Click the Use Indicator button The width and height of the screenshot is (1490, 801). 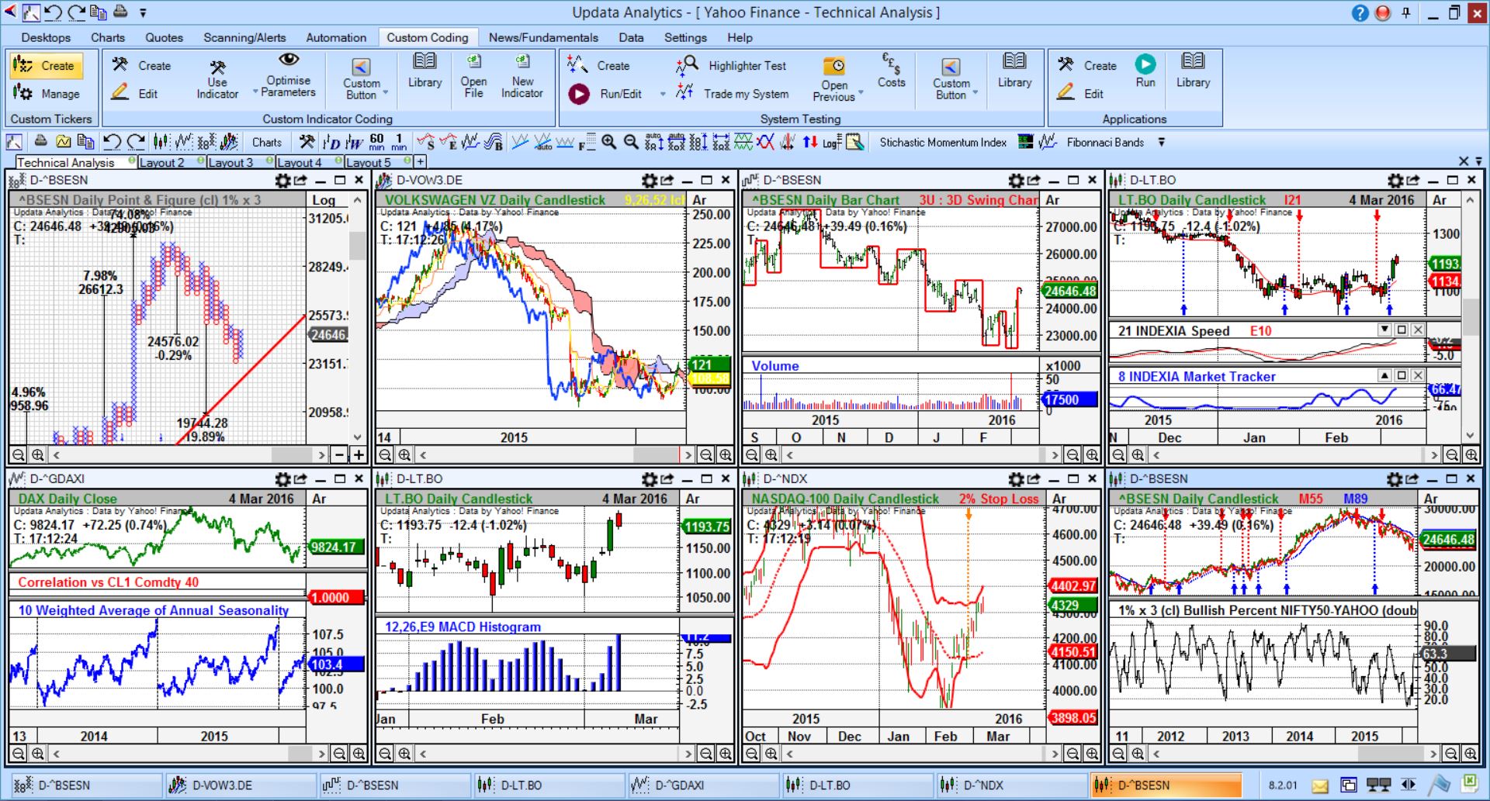(217, 78)
